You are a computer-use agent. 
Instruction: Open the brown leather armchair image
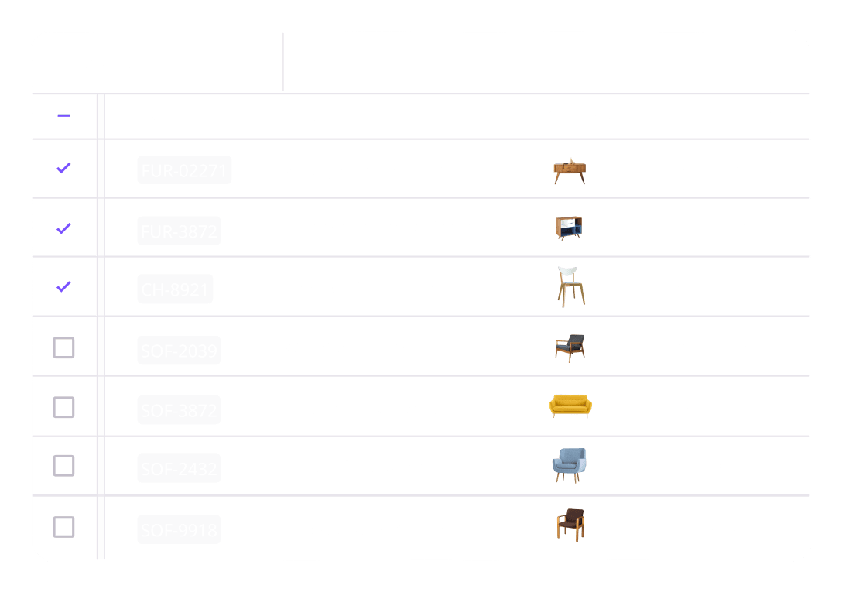point(570,525)
